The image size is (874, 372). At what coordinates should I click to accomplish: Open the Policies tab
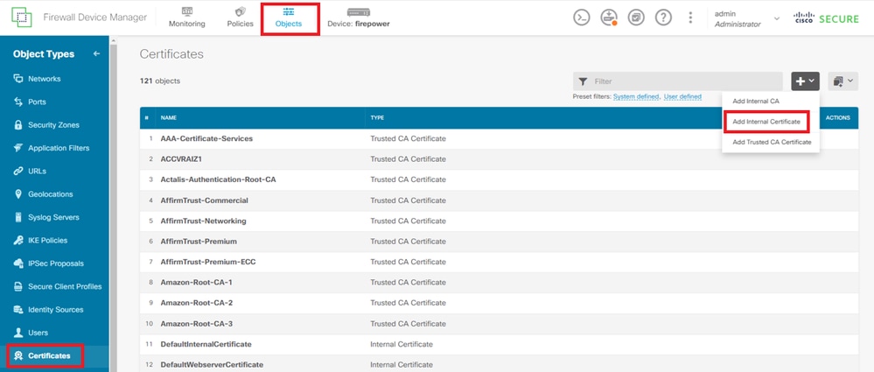pos(241,18)
